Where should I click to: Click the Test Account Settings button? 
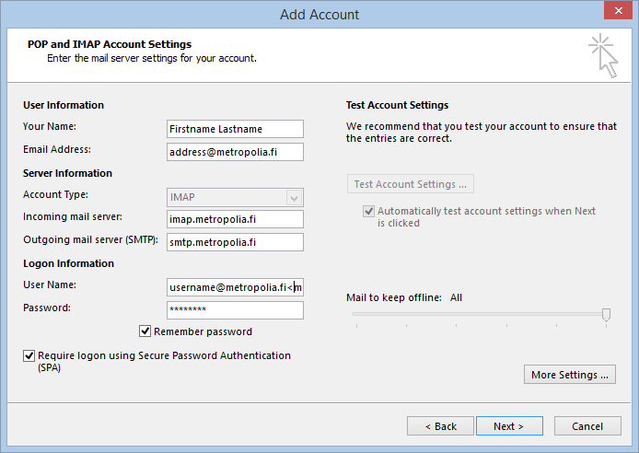click(411, 184)
